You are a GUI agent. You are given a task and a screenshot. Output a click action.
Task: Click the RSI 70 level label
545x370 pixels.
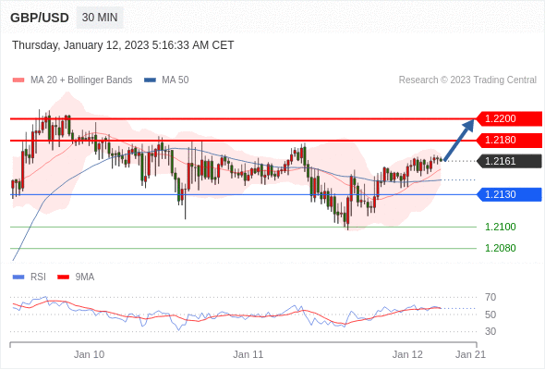(x=490, y=297)
